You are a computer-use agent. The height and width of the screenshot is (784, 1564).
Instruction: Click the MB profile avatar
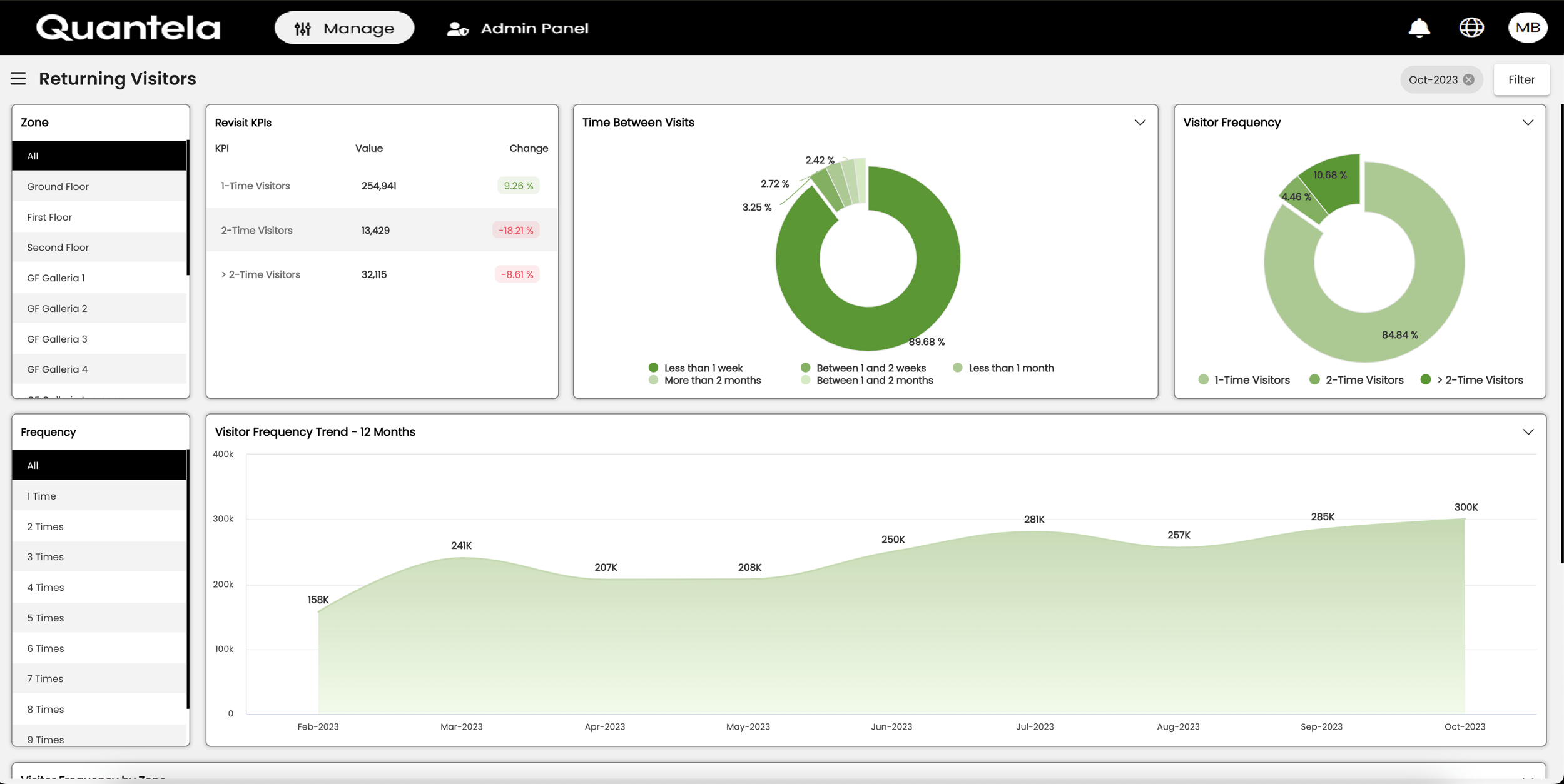click(1528, 27)
